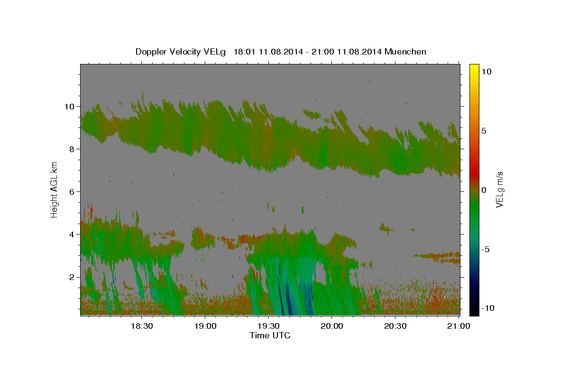Click the 18:30 time tick label
Image resolution: width=569 pixels, height=379 pixels.
pos(142,326)
